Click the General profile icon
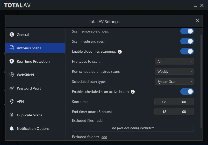The height and width of the screenshot is (145, 208). pos(12,35)
